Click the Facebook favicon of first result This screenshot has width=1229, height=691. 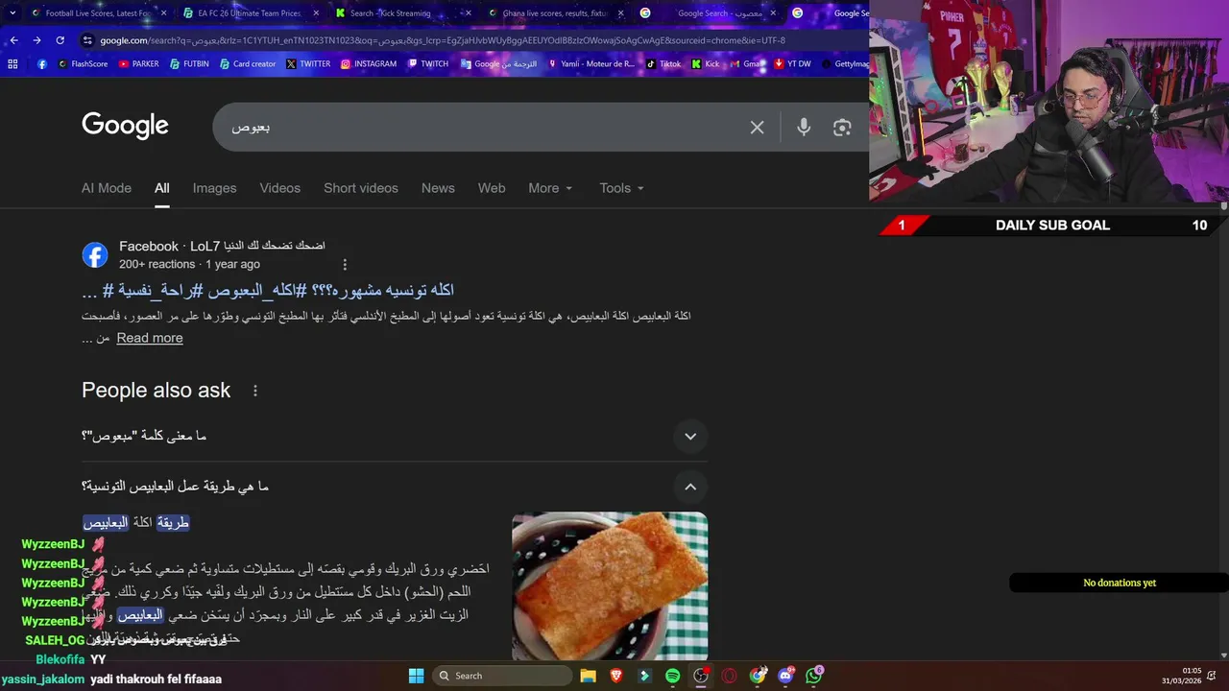95,255
